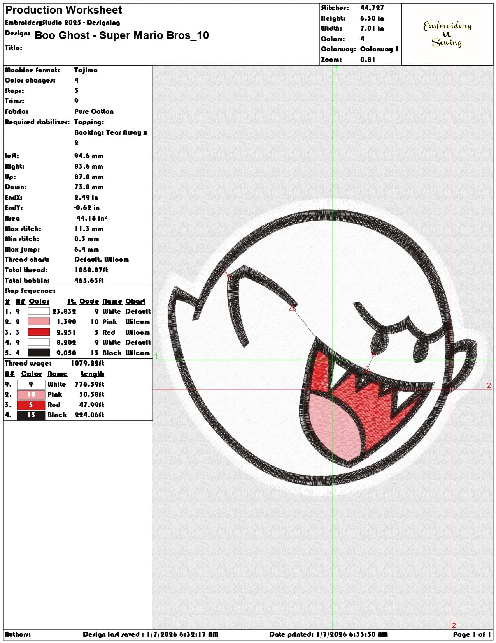Click thread usage swatch numbered 9
This screenshot has height=643, width=496.
(x=31, y=384)
